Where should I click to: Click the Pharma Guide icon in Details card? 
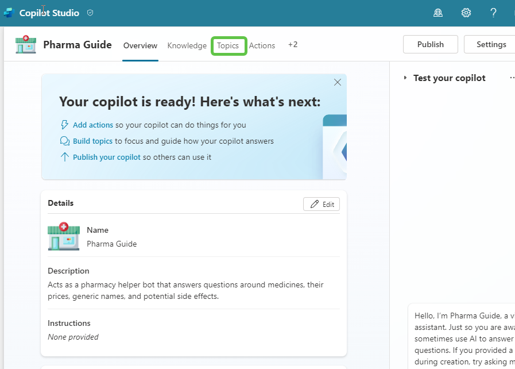click(x=64, y=236)
